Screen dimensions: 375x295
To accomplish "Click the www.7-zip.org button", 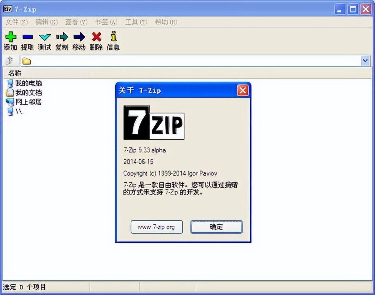I will (156, 227).
